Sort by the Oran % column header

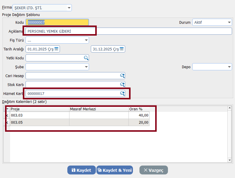point(139,109)
